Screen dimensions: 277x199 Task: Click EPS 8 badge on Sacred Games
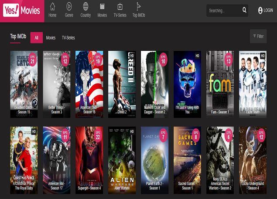point(196,135)
